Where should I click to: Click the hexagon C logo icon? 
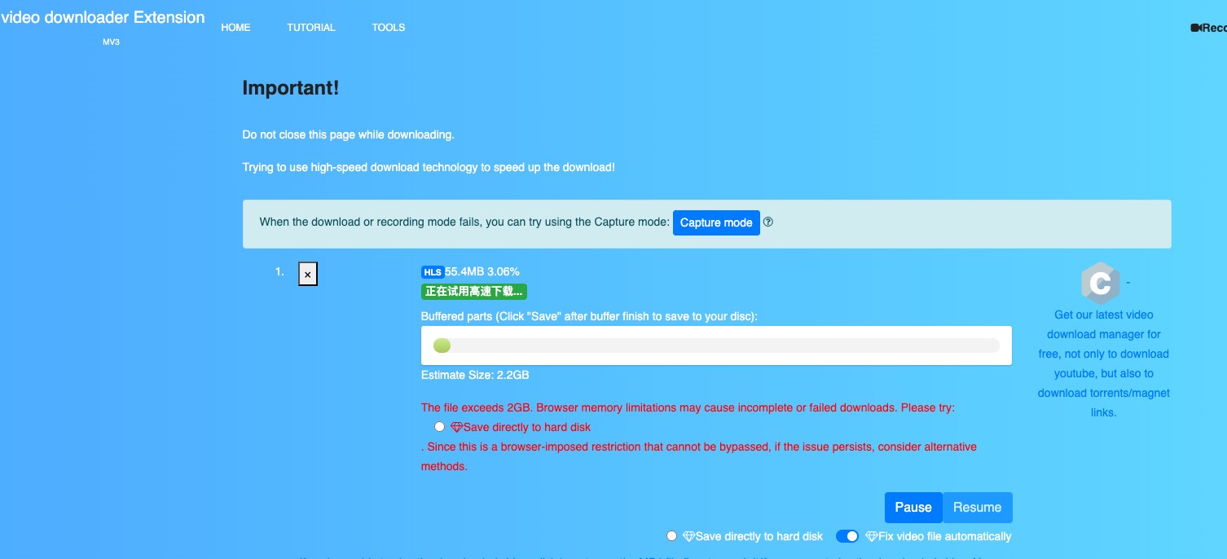point(1099,283)
